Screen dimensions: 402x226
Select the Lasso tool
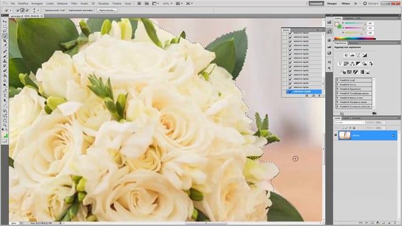[5, 31]
